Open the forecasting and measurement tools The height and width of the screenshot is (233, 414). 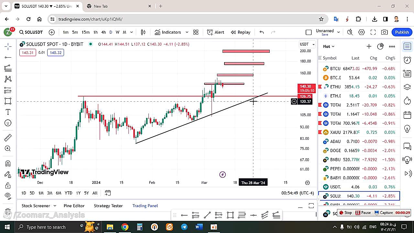tap(8, 90)
